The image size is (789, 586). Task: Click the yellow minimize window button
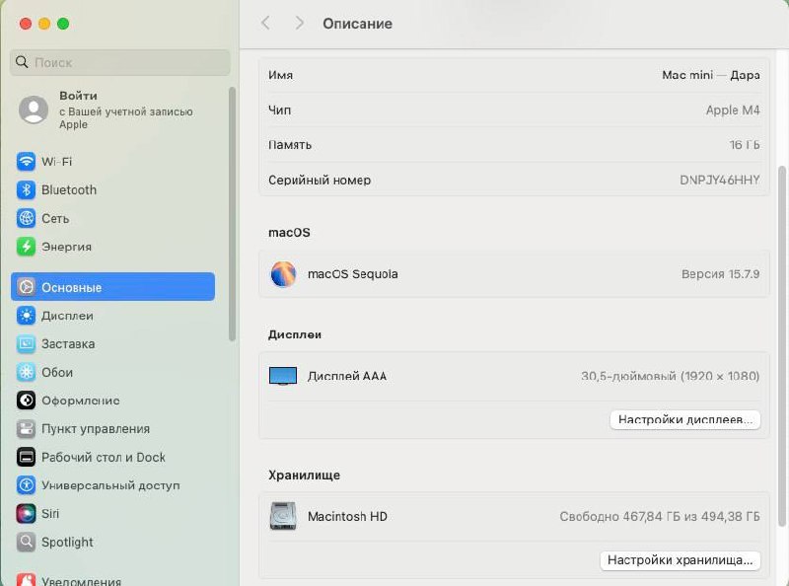point(44,23)
